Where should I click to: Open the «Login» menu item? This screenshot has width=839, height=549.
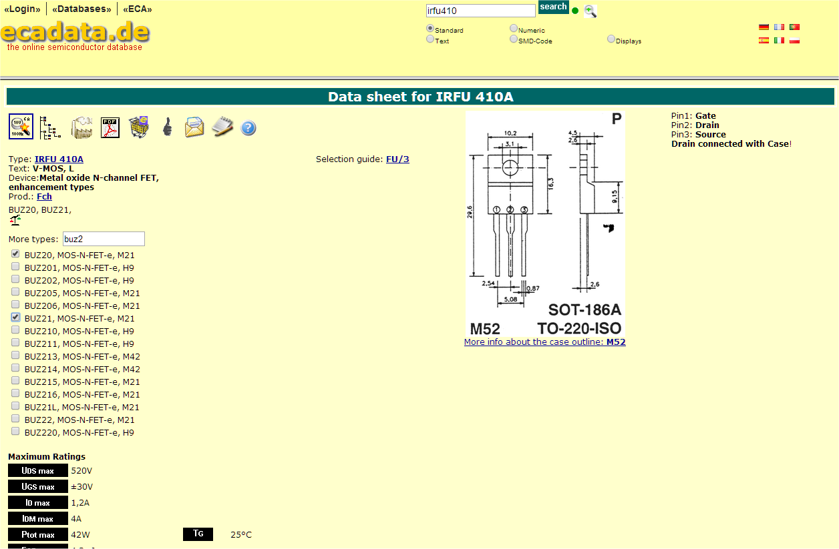pos(22,9)
